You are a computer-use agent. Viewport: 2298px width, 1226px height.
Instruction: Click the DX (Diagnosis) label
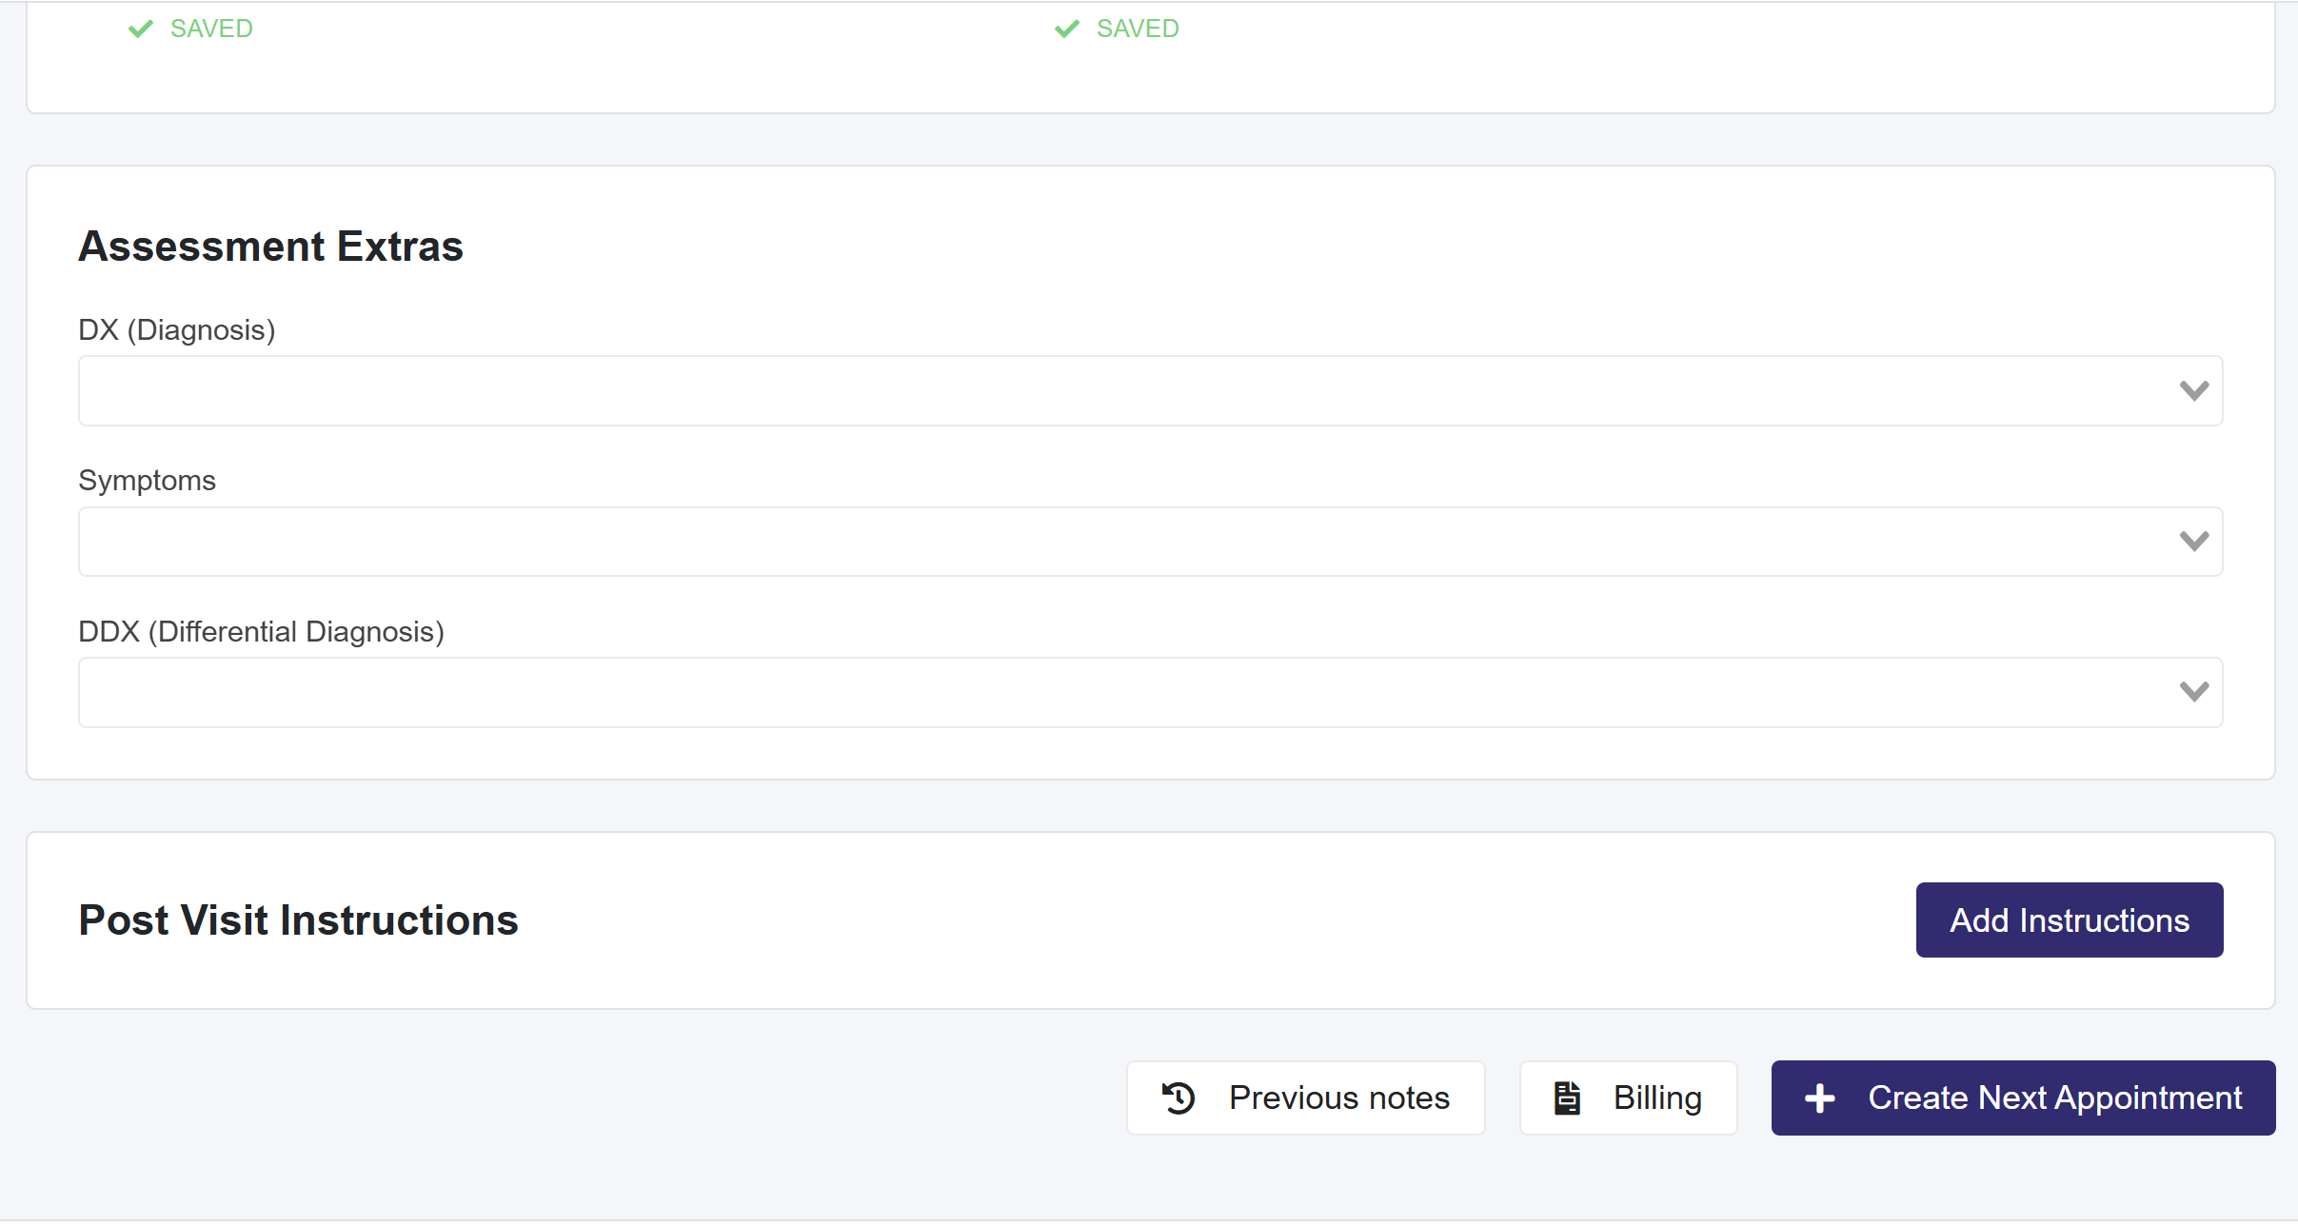(177, 329)
